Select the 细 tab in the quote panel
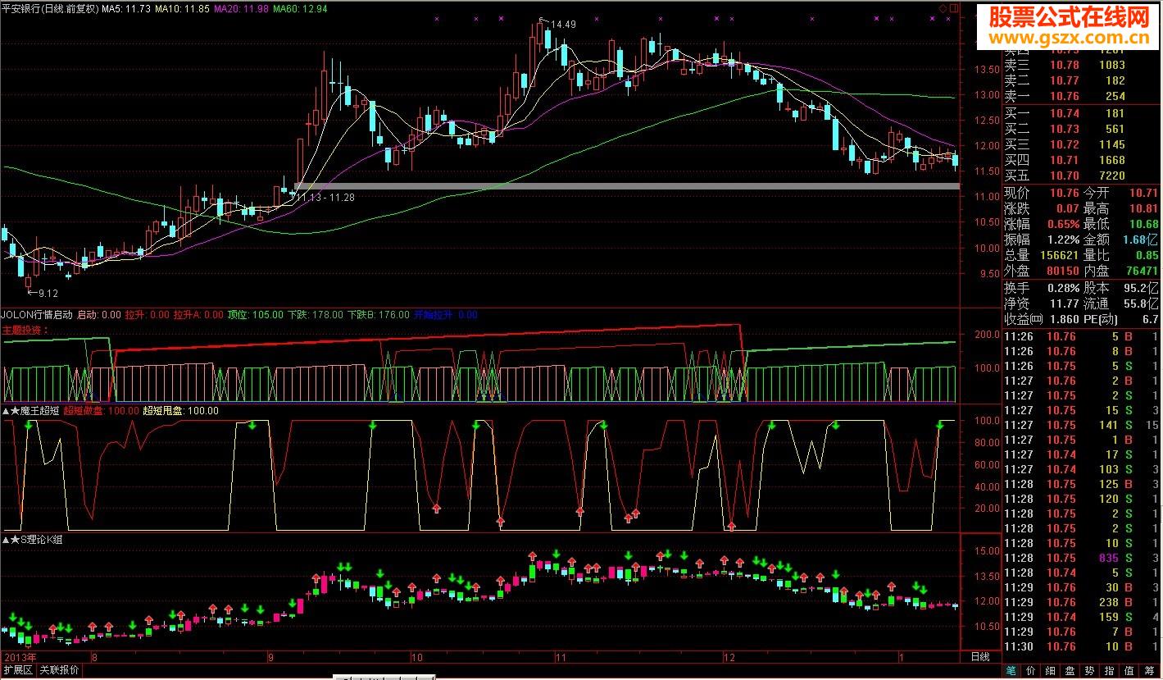This screenshot has width=1163, height=680. click(1051, 671)
